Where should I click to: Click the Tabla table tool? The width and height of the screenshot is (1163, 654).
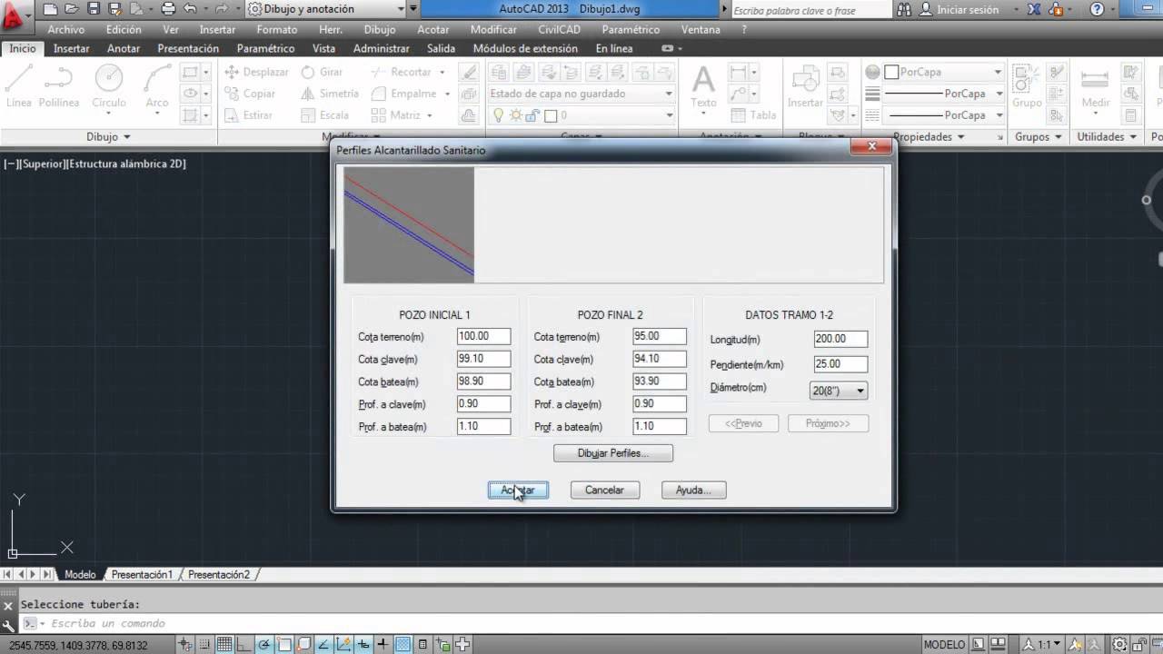point(753,115)
